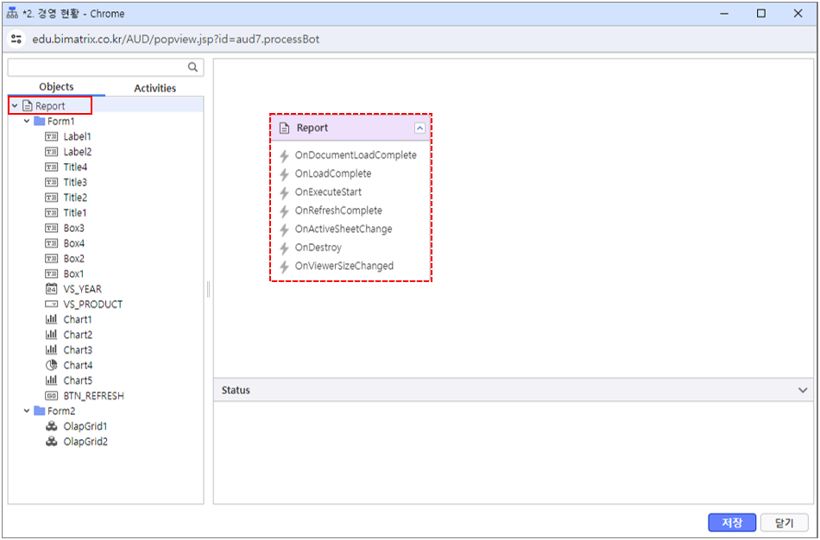Click the site info icon in address bar

pyautogui.click(x=16, y=39)
